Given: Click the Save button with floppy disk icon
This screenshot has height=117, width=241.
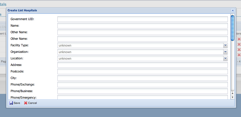Looking at the screenshot, I should tap(15, 103).
